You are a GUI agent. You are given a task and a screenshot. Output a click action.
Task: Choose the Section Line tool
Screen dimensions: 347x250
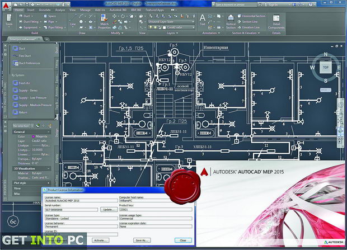(247, 22)
